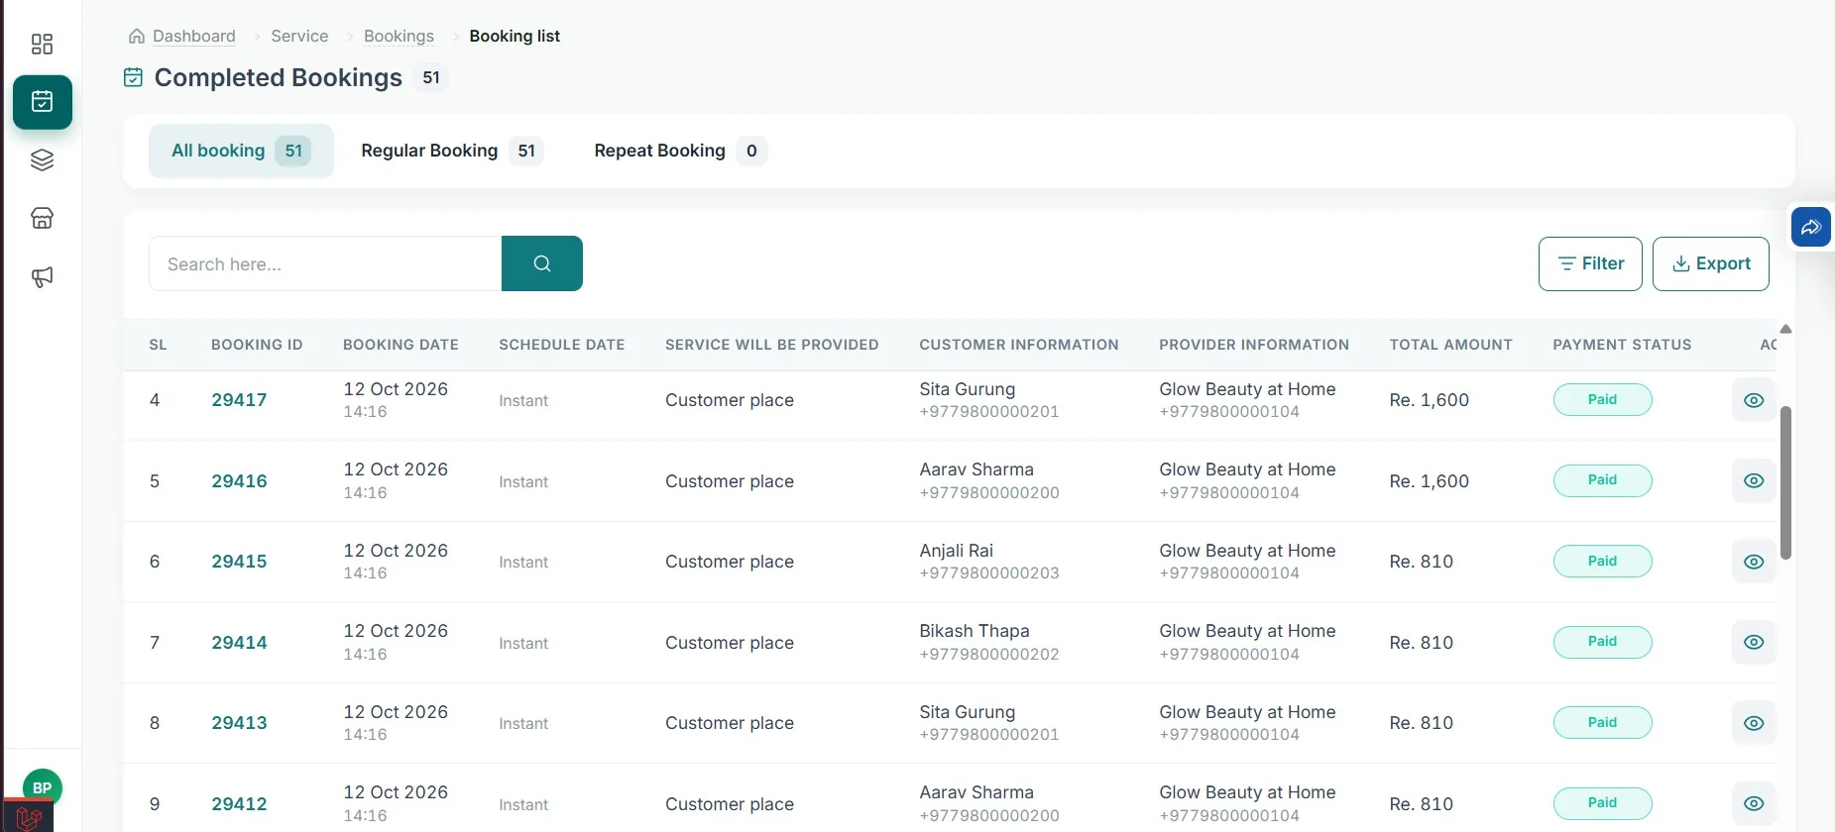This screenshot has width=1835, height=832.
Task: Click the scrollbar up arrow
Action: coord(1785,329)
